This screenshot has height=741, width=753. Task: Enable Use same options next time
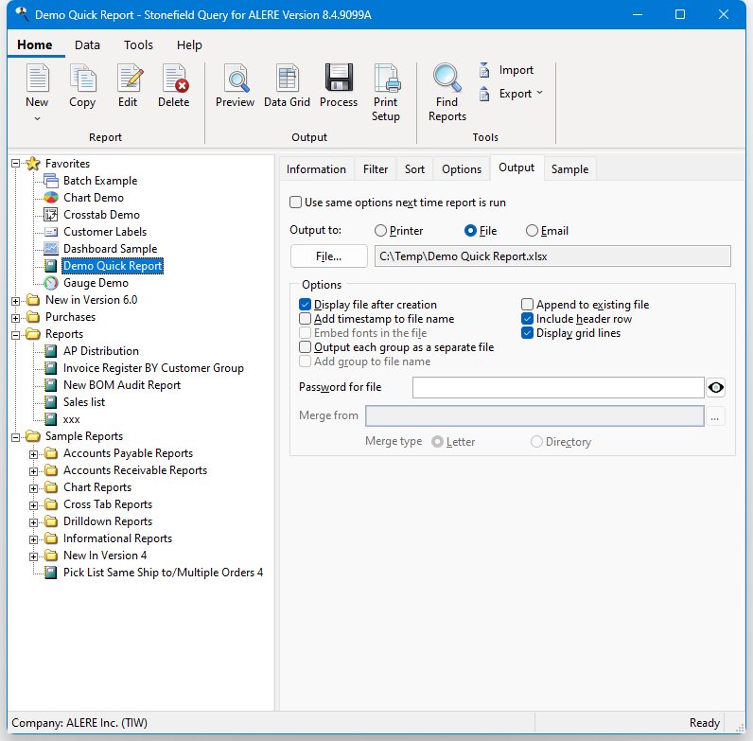click(295, 203)
